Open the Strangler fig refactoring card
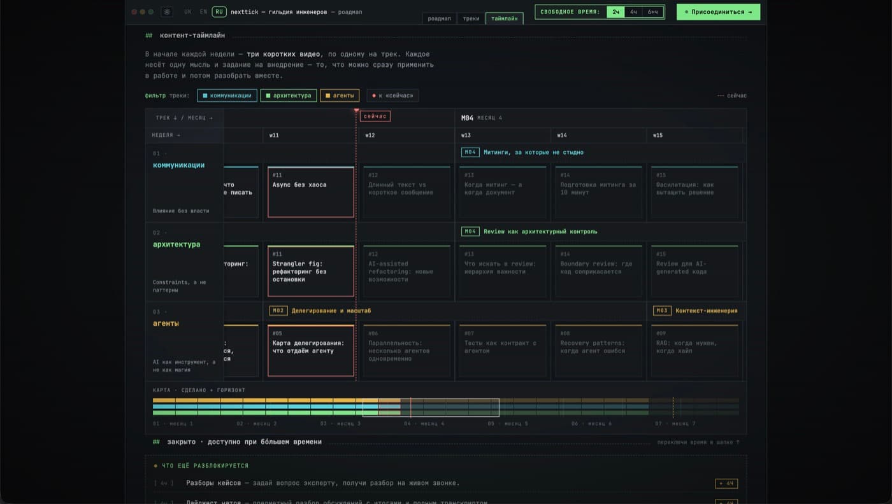The height and width of the screenshot is (504, 892). click(x=311, y=271)
